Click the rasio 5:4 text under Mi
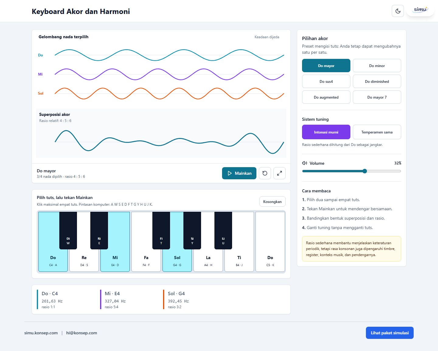 point(111,307)
